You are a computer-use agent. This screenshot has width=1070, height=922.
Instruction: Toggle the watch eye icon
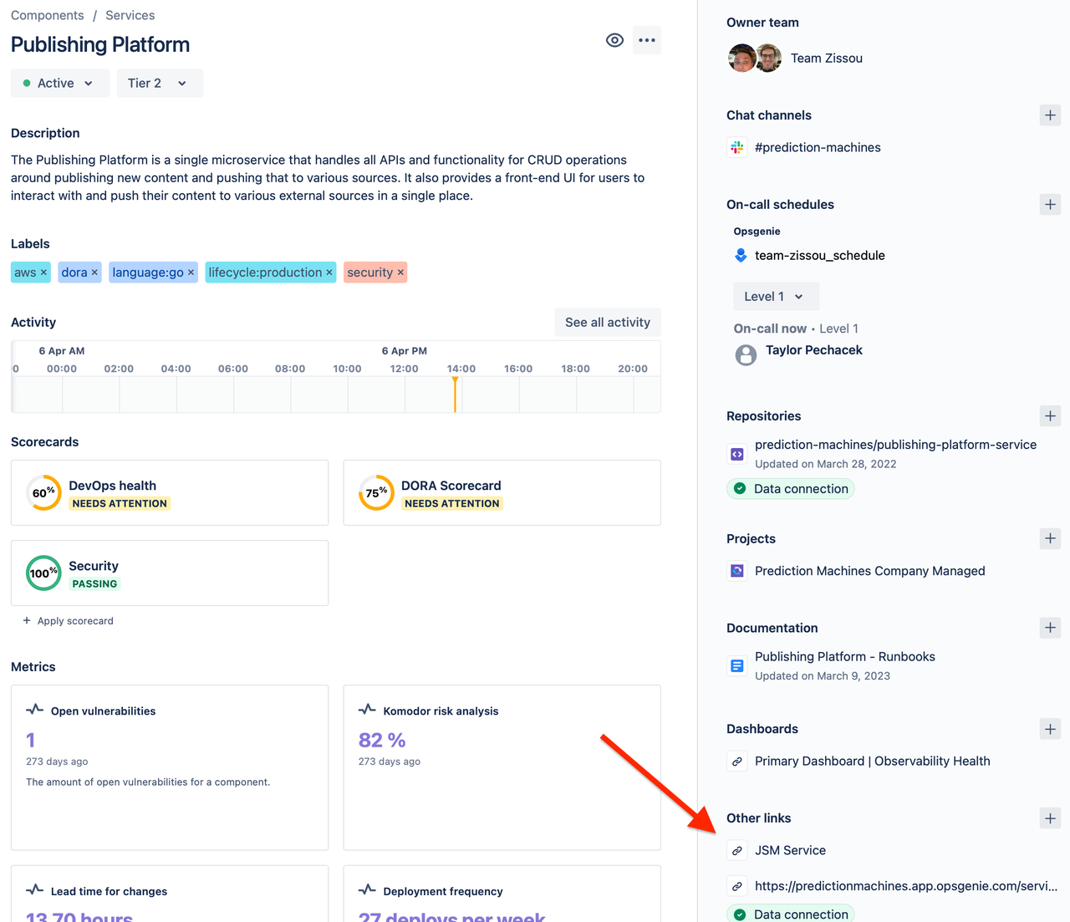(x=614, y=40)
